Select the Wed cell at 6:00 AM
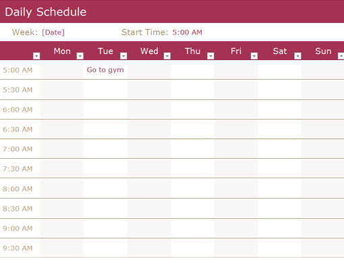This screenshot has height=258, width=344. click(x=149, y=109)
